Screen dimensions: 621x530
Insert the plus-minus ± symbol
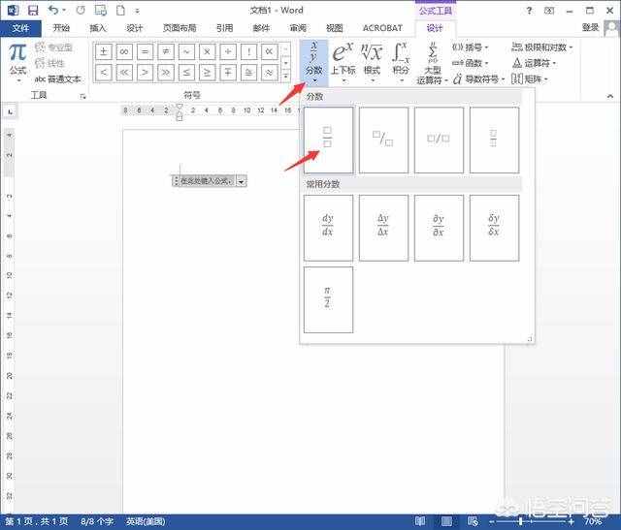[x=104, y=51]
